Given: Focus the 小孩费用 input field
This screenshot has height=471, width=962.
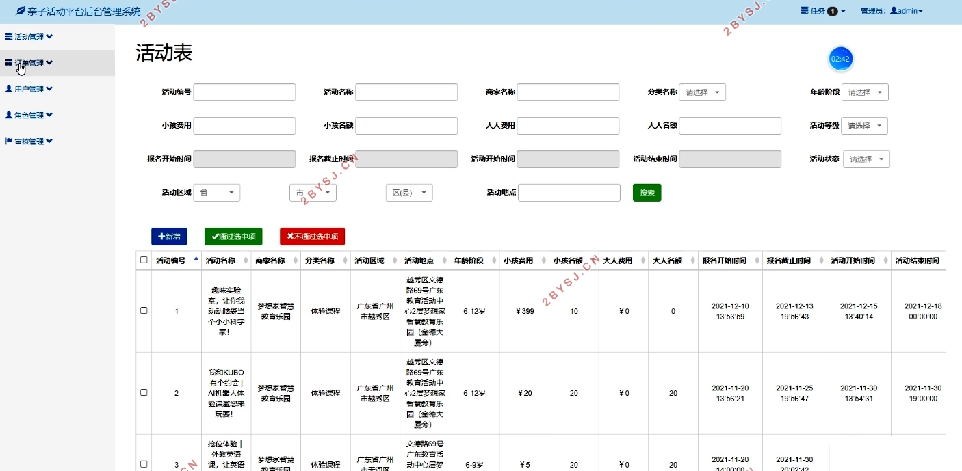Looking at the screenshot, I should coord(244,126).
